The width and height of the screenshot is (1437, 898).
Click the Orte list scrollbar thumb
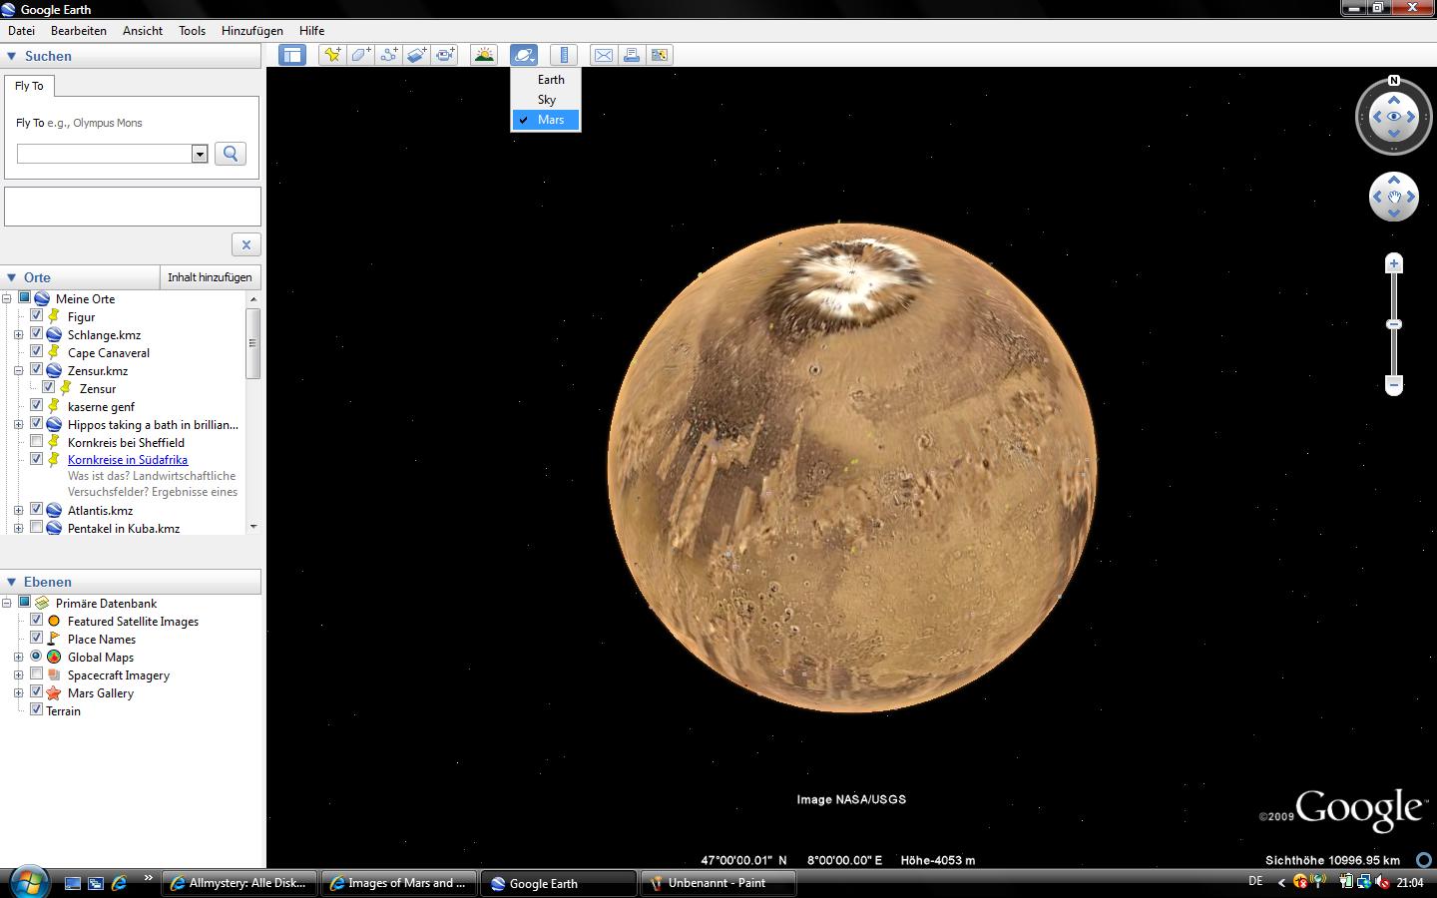pyautogui.click(x=252, y=343)
